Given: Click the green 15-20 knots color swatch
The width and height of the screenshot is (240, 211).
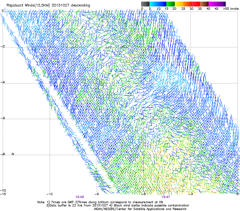Looking at the screenshot, I should click(171, 4).
